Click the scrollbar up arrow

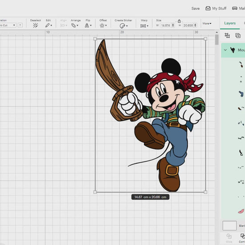click(217, 32)
